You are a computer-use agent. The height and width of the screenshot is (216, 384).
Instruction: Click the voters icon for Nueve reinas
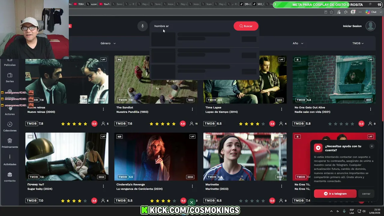103,124
